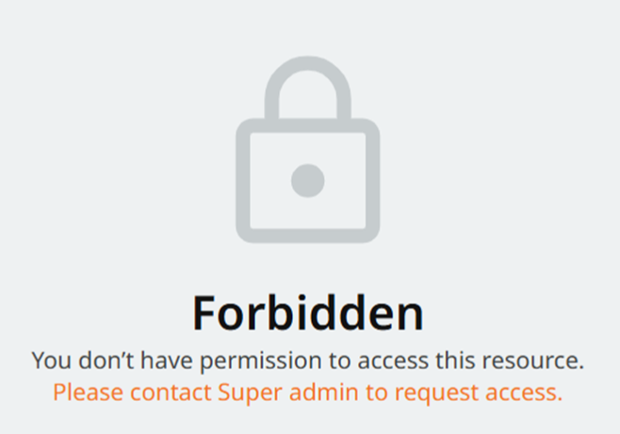Click the word 'access' in the gray message
This screenshot has height=434, width=620.
[393, 362]
